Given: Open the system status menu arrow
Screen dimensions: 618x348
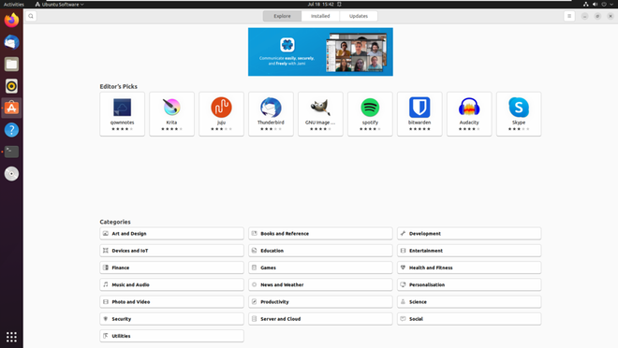Looking at the screenshot, I should click(611, 5).
